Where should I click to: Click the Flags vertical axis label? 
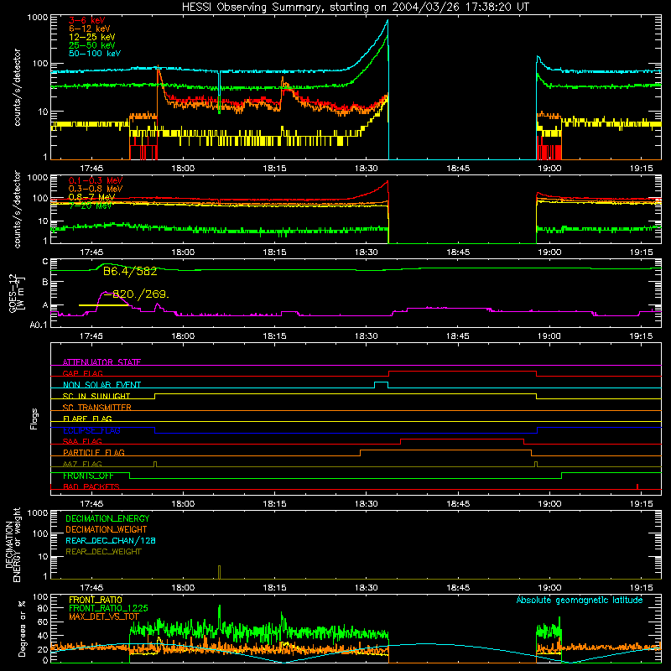(34, 419)
